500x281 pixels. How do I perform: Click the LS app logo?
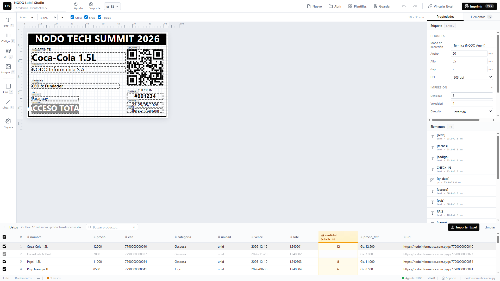point(7,6)
